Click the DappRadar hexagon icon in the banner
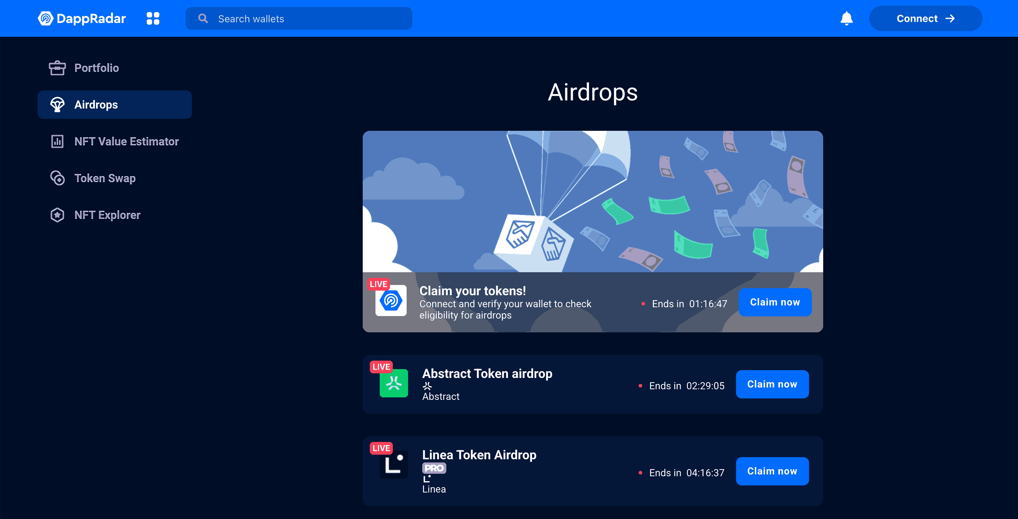The width and height of the screenshot is (1018, 519). [x=391, y=301]
